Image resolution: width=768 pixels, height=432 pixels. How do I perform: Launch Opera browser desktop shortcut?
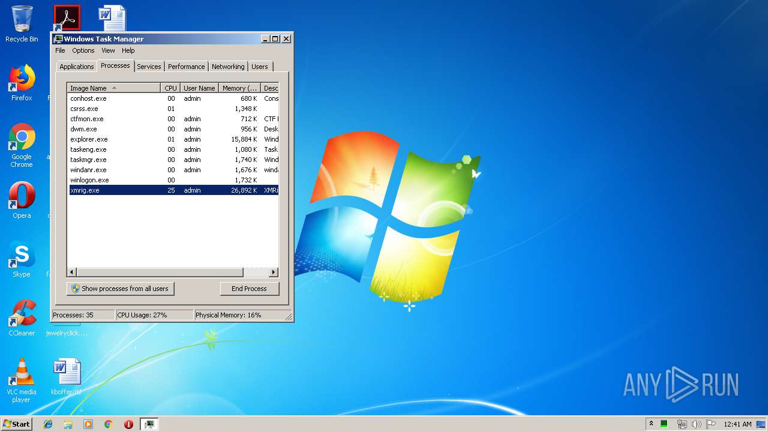[22, 200]
